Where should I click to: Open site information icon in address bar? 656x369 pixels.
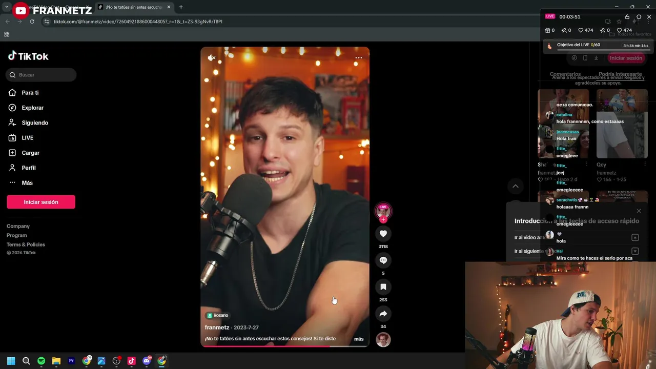(47, 22)
